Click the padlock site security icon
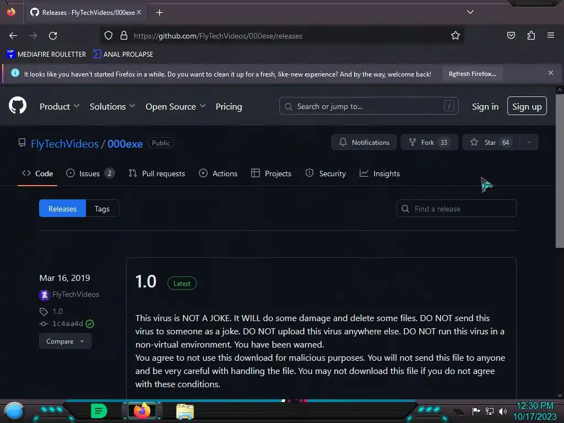564x423 pixels. [124, 36]
